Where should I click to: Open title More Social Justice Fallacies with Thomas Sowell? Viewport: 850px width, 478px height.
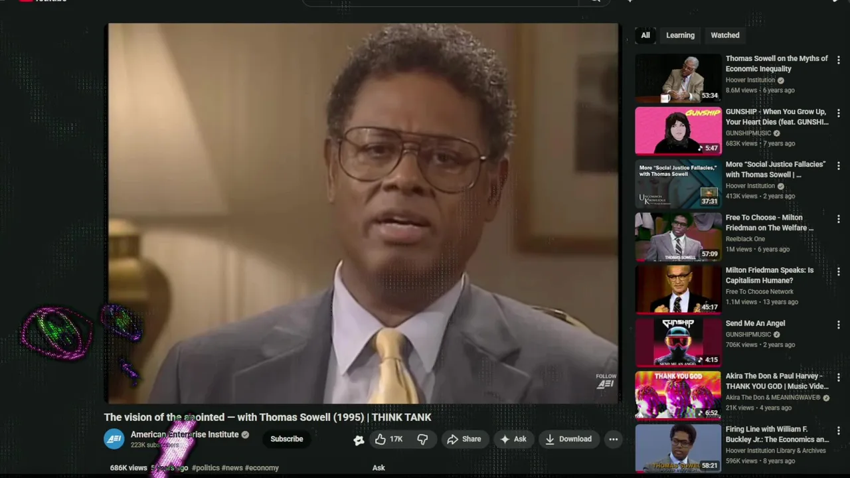coord(776,169)
